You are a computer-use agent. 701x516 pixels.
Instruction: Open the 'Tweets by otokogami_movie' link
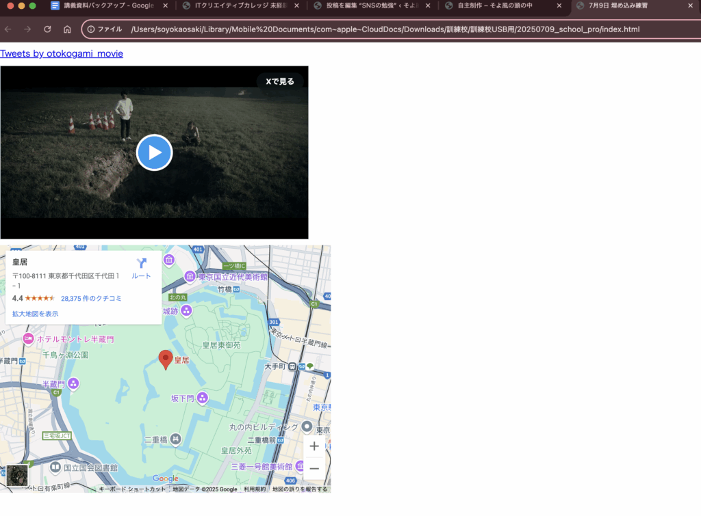(62, 53)
